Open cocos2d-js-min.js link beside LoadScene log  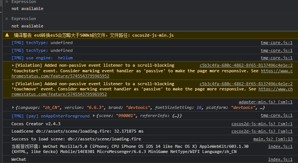pos(262,131)
